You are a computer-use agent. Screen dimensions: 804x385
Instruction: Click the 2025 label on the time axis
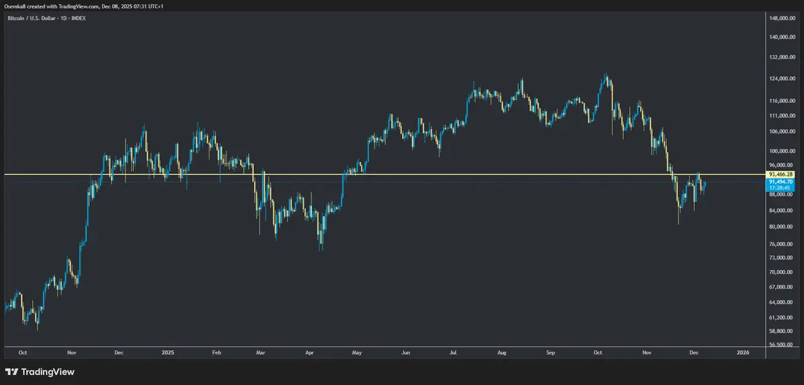168,352
